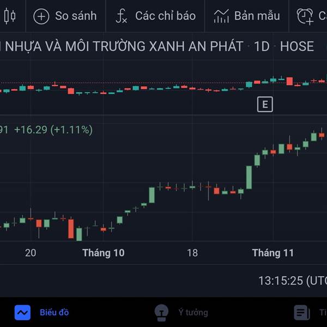Switch to the Ý tưởng tab
This screenshot has height=327, width=327.
(x=193, y=312)
